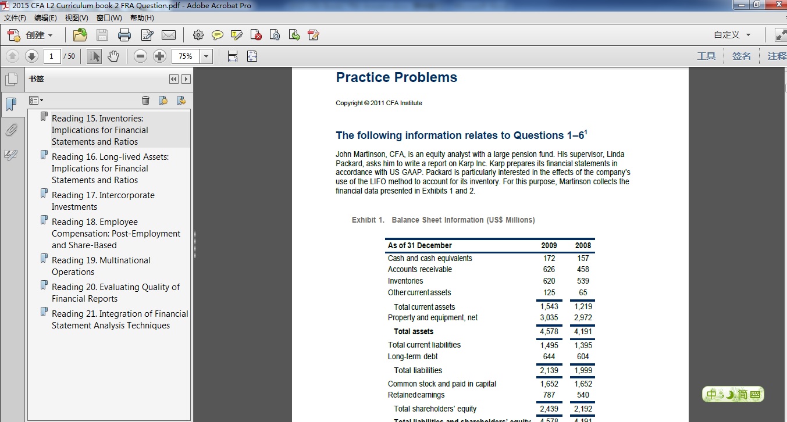
Task: Click the single right-arrow expand panel button
Action: (186, 79)
